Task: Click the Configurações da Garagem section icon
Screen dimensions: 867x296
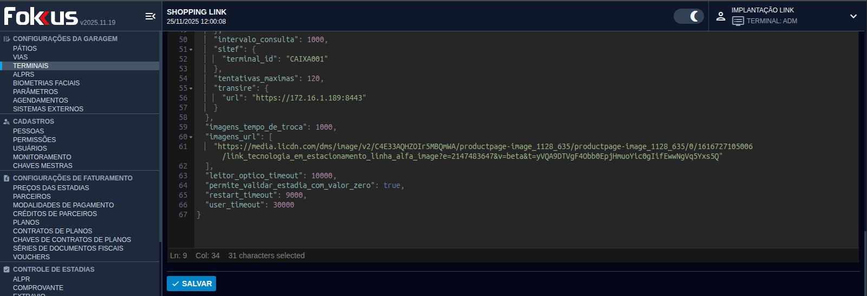Action: (6, 39)
